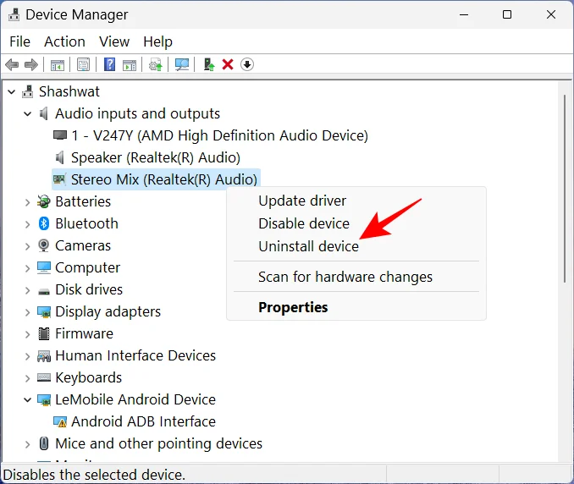Select the LeMobile Android Device label
Viewport: 574px width, 484px height.
135,399
